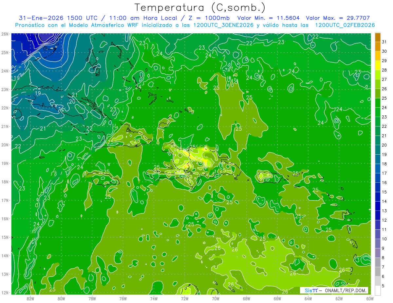Click the color scale label '18'

click(384, 164)
